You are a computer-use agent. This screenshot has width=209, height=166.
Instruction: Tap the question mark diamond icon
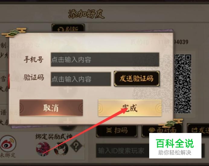[x=76, y=146]
